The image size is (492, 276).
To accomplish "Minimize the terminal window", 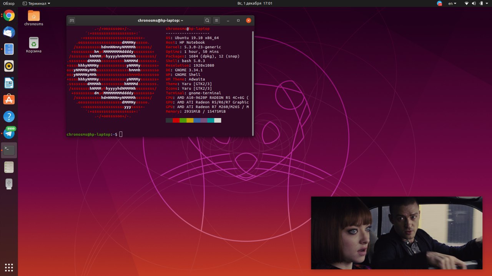I will tap(228, 20).
